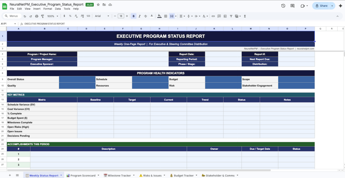Click the Name box showing A1:P1
Screen dimensions: 345x178
point(9,24)
